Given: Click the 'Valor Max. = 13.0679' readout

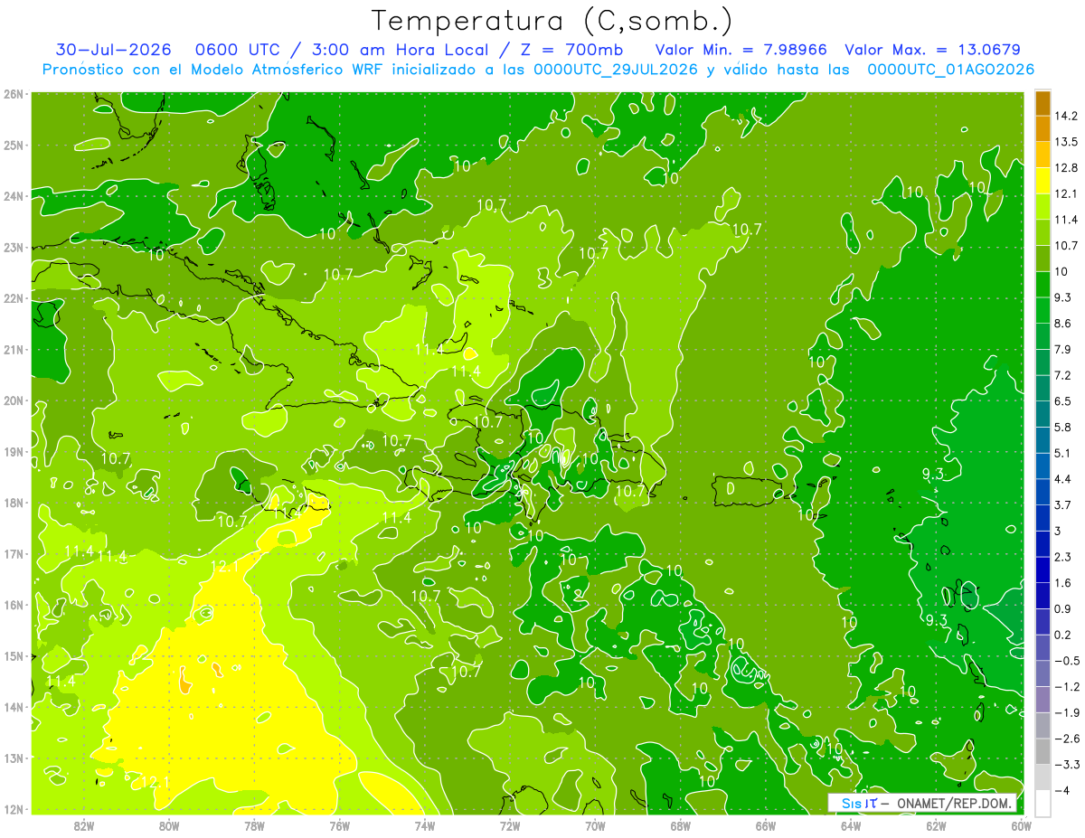Looking at the screenshot, I should tap(932, 50).
